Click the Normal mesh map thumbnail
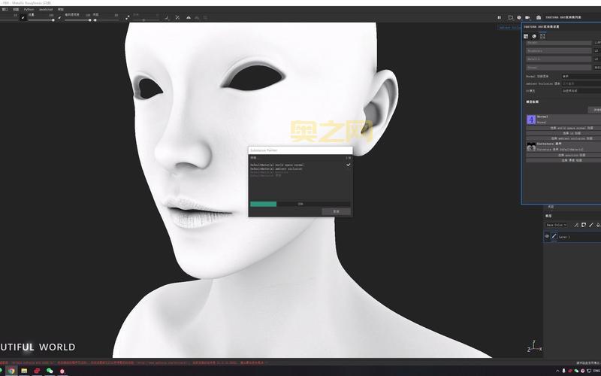The width and height of the screenshot is (601, 376). click(x=530, y=120)
